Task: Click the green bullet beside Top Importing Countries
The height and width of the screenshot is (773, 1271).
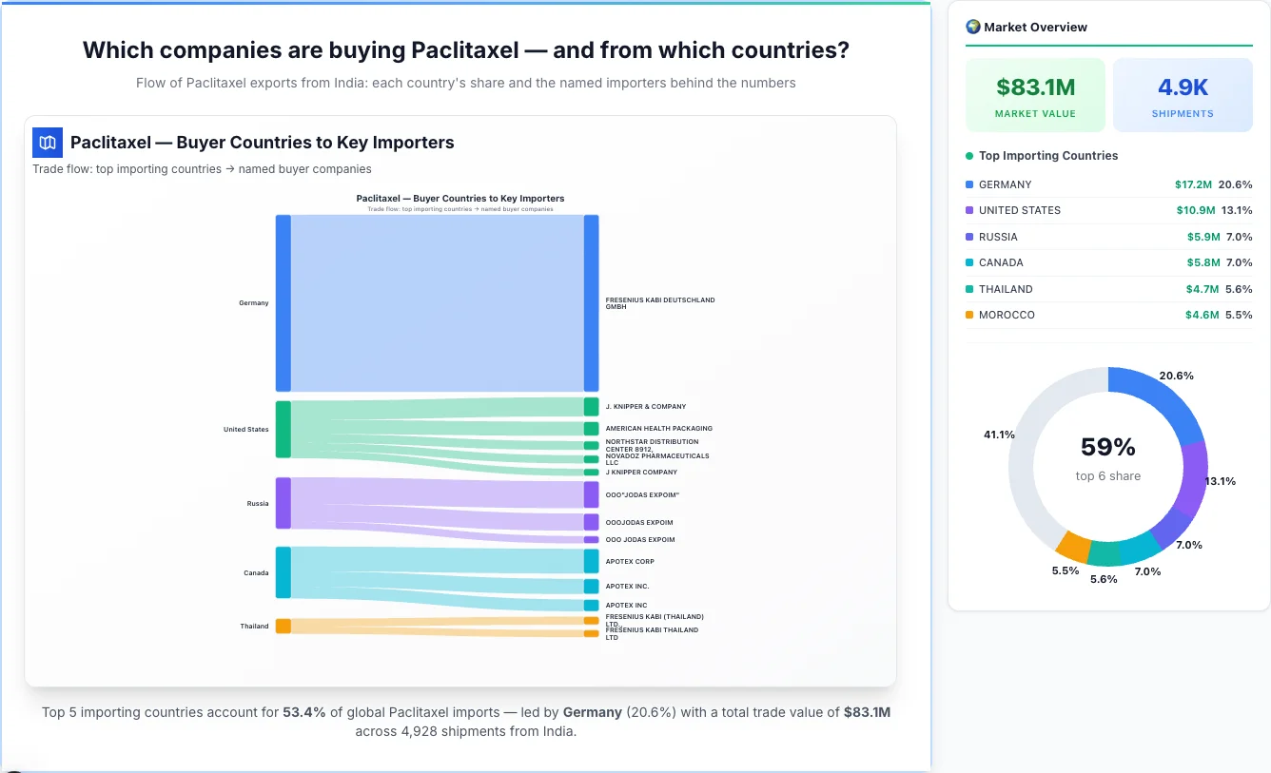Action: click(x=968, y=156)
